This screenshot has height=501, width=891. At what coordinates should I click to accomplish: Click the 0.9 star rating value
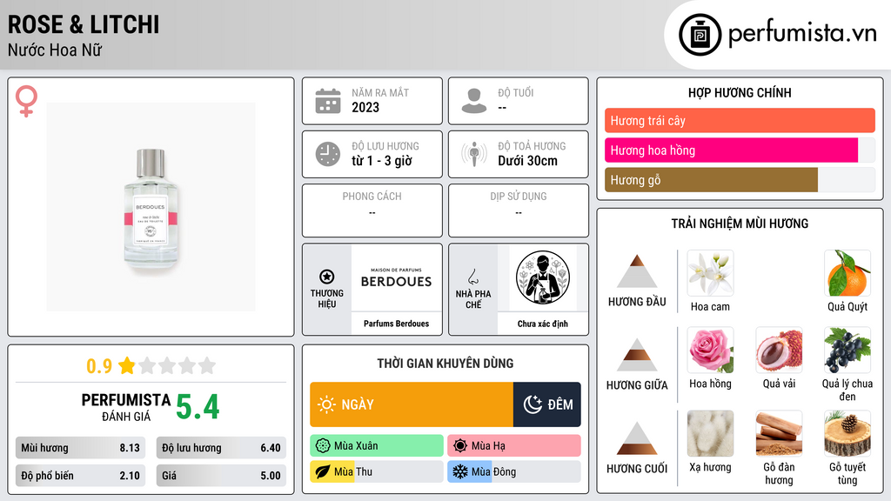(99, 366)
